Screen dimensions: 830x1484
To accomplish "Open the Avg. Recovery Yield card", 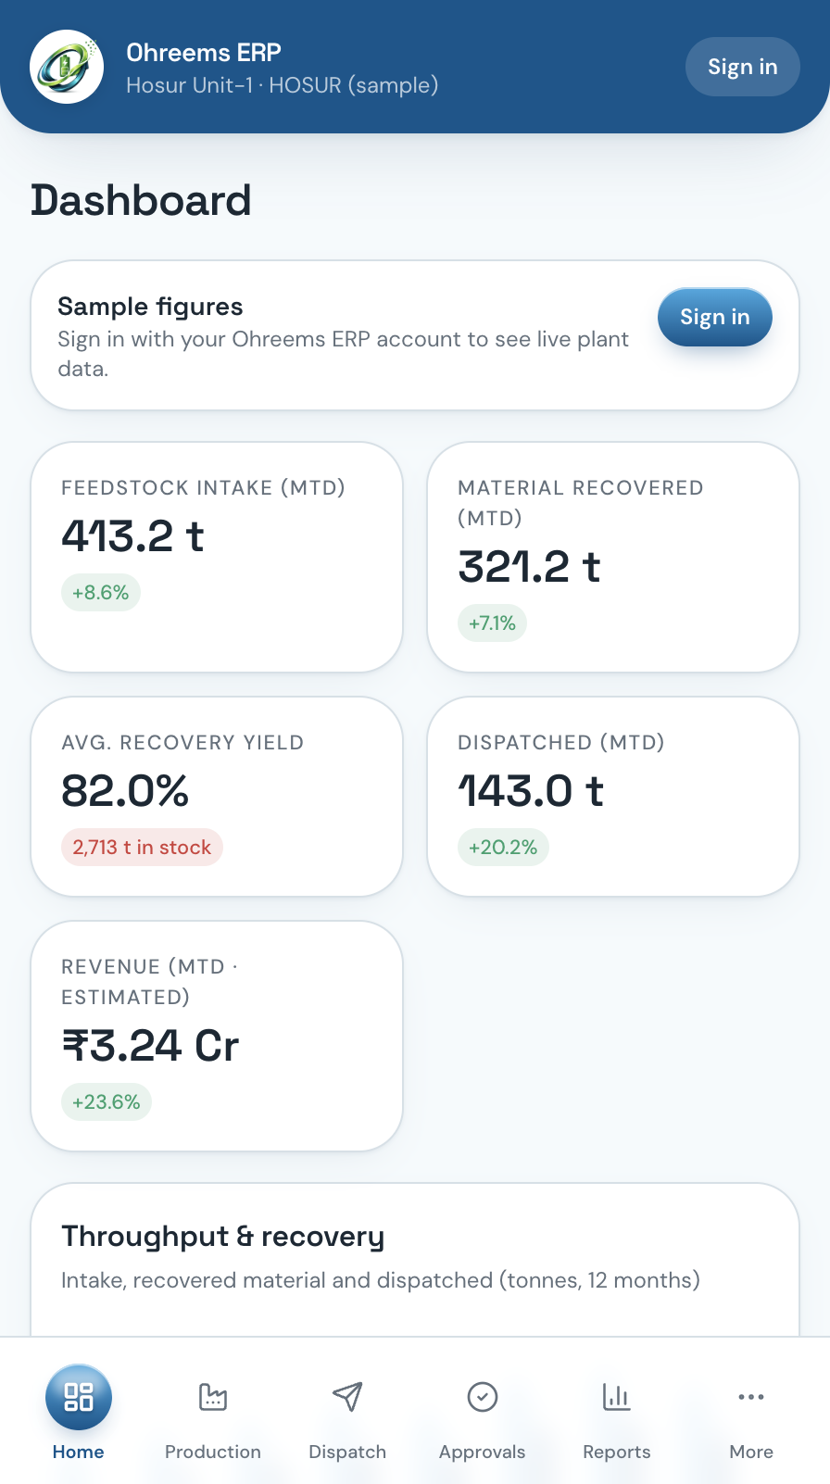I will pyautogui.click(x=217, y=797).
